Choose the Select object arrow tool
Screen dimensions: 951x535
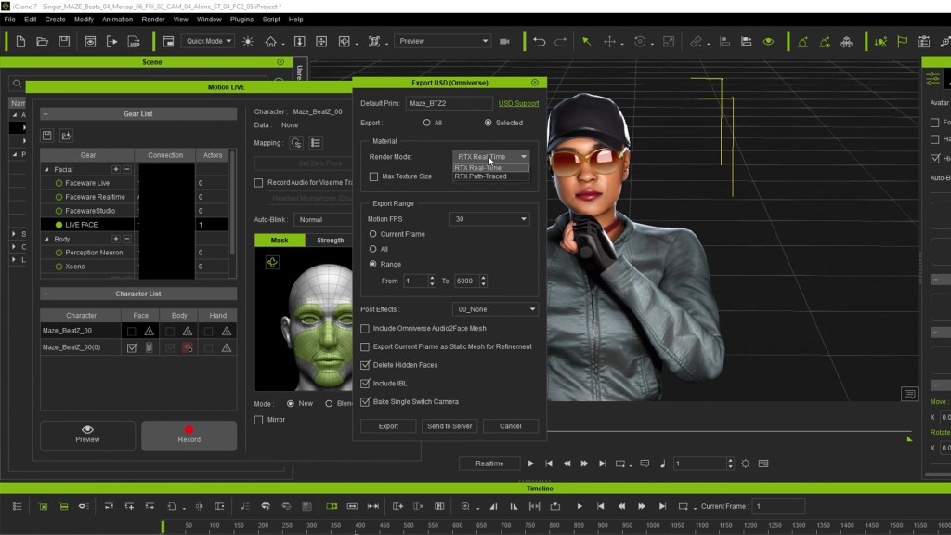[x=586, y=42]
